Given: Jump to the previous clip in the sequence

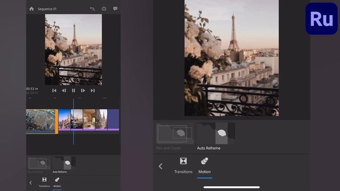Looking at the screenshot, I should coord(54,91).
